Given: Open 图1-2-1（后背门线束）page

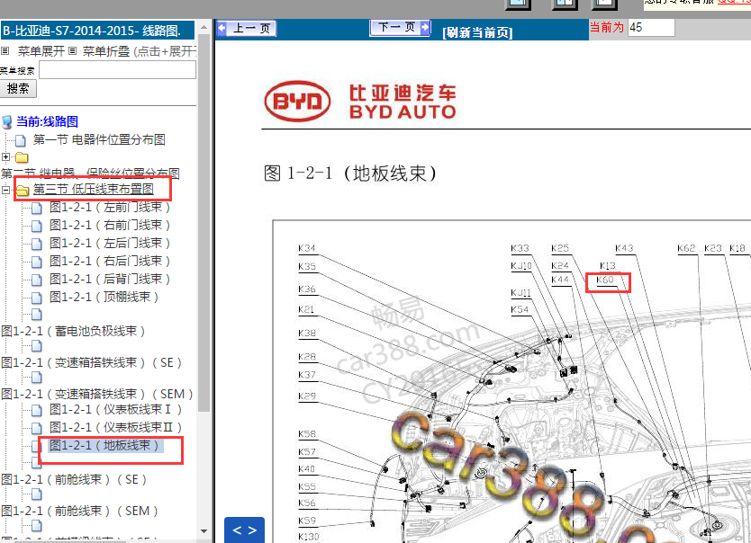Looking at the screenshot, I should [110, 279].
